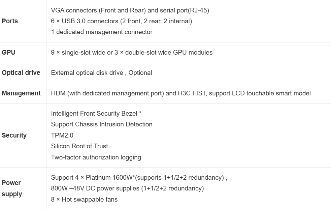Select the dedicated management connector text
331x209 pixels.
[102, 32]
